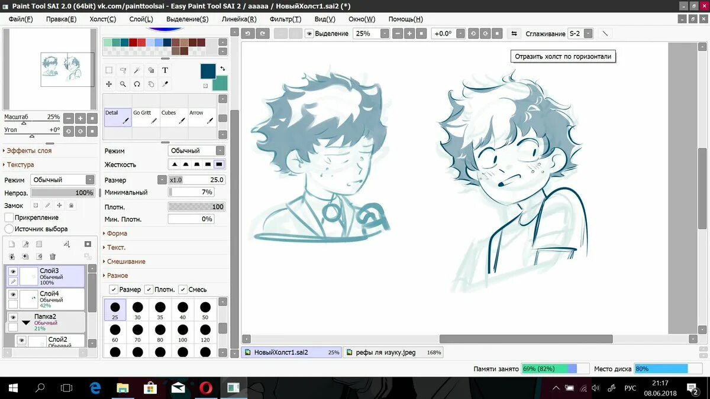Switch to рефы ля изуку.jpeg tab

tap(393, 352)
